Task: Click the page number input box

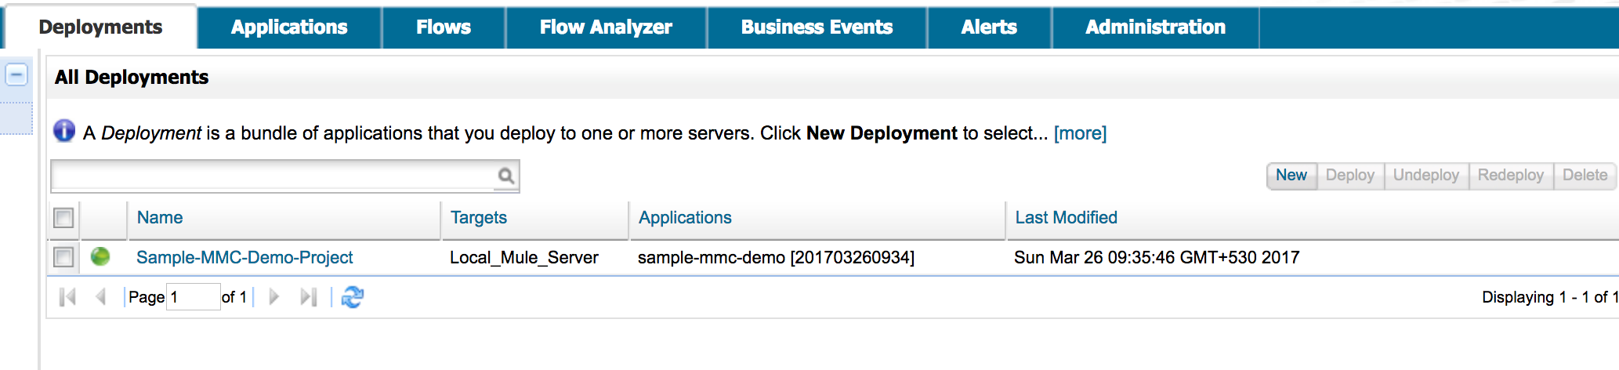Action: [193, 297]
